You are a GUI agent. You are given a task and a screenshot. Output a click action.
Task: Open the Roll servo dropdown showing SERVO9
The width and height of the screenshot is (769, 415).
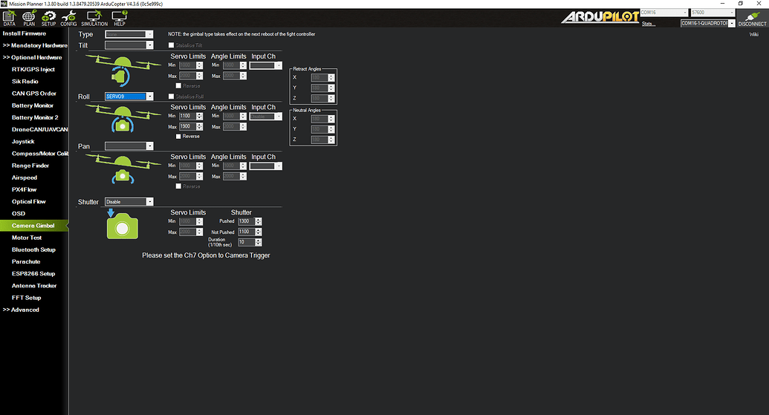pos(129,97)
